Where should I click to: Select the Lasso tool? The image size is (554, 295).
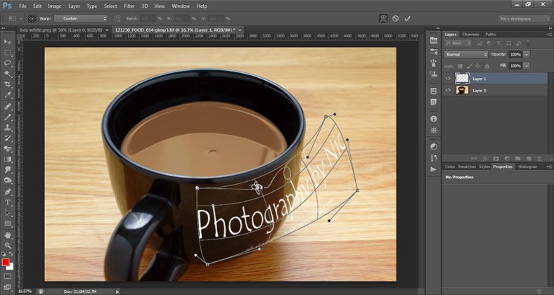coord(8,63)
